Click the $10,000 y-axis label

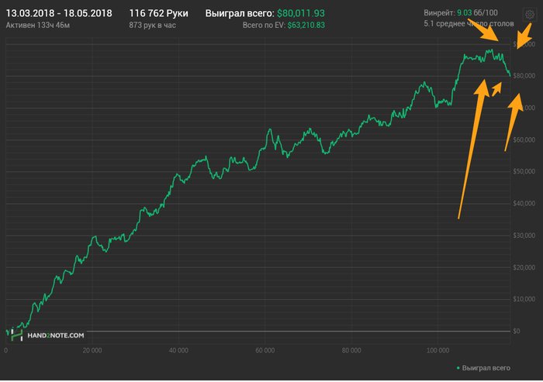(x=525, y=299)
